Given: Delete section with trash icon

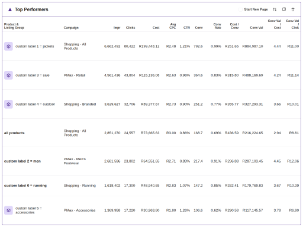Looking at the screenshot, I should coord(293,9).
